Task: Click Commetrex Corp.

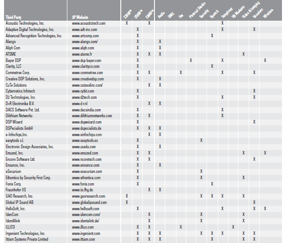Action: (18, 73)
